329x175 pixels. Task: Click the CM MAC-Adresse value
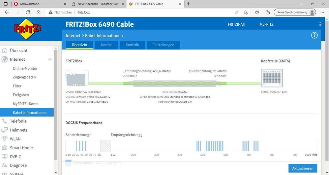pyautogui.click(x=97, y=102)
